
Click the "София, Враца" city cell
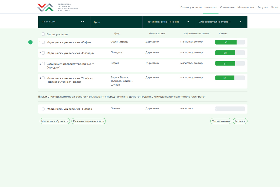(119, 42)
